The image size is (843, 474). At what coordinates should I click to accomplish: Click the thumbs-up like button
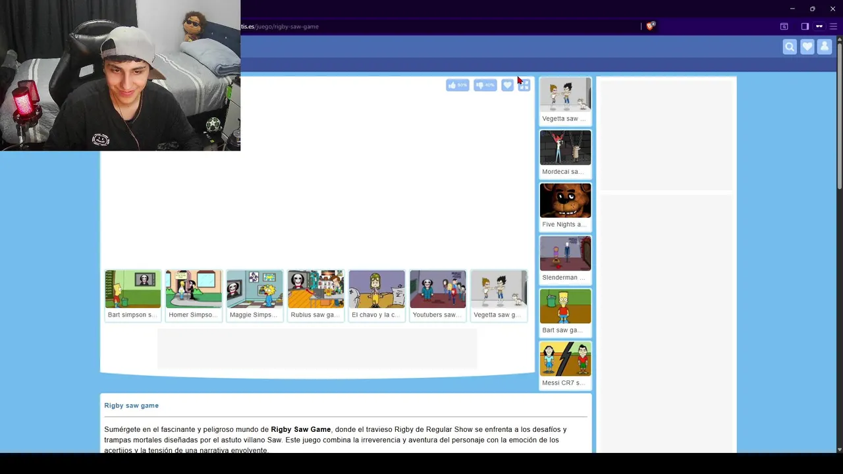(457, 85)
